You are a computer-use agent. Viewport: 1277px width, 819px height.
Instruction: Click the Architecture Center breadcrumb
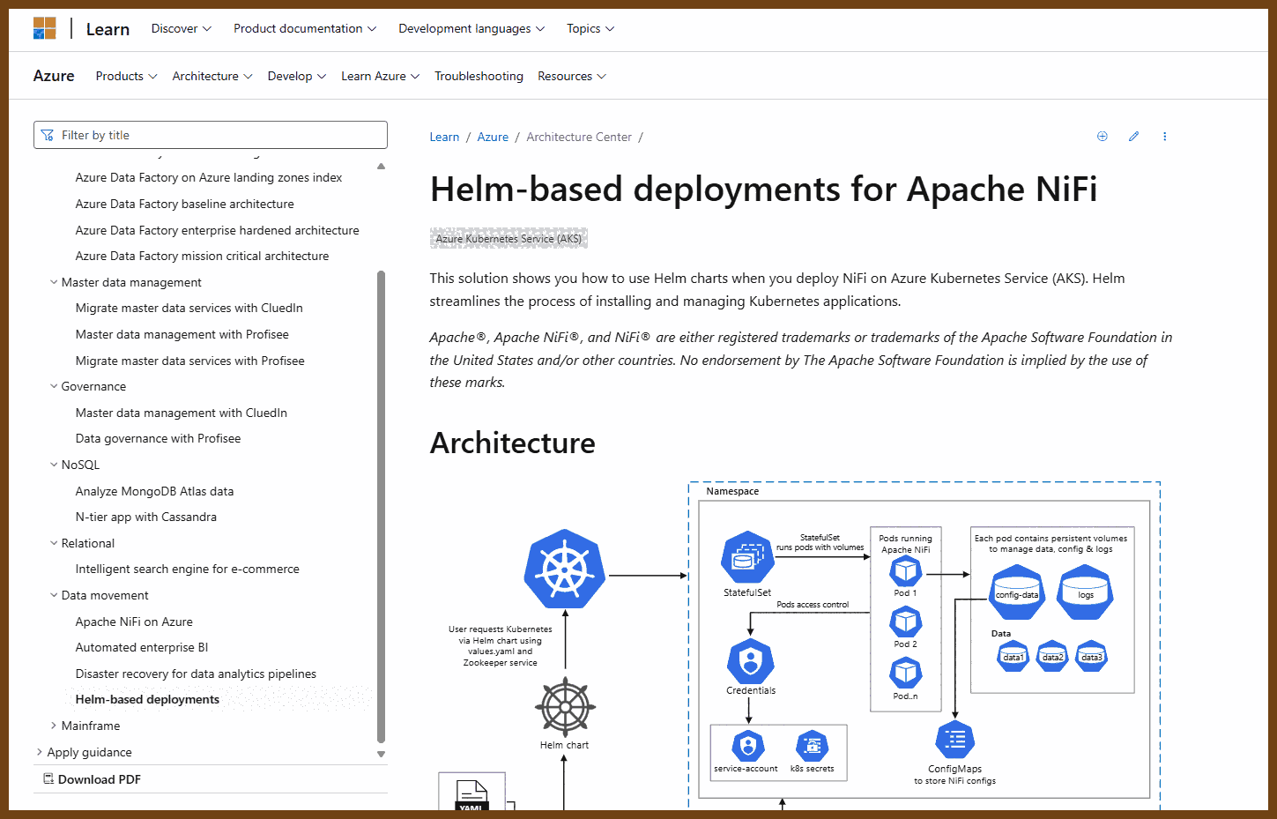579,137
